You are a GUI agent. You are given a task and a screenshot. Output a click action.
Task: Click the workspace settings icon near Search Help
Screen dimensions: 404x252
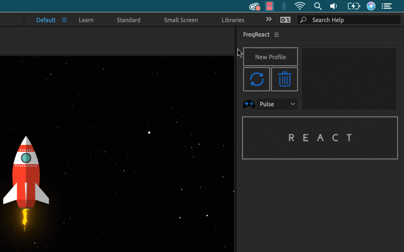point(285,20)
